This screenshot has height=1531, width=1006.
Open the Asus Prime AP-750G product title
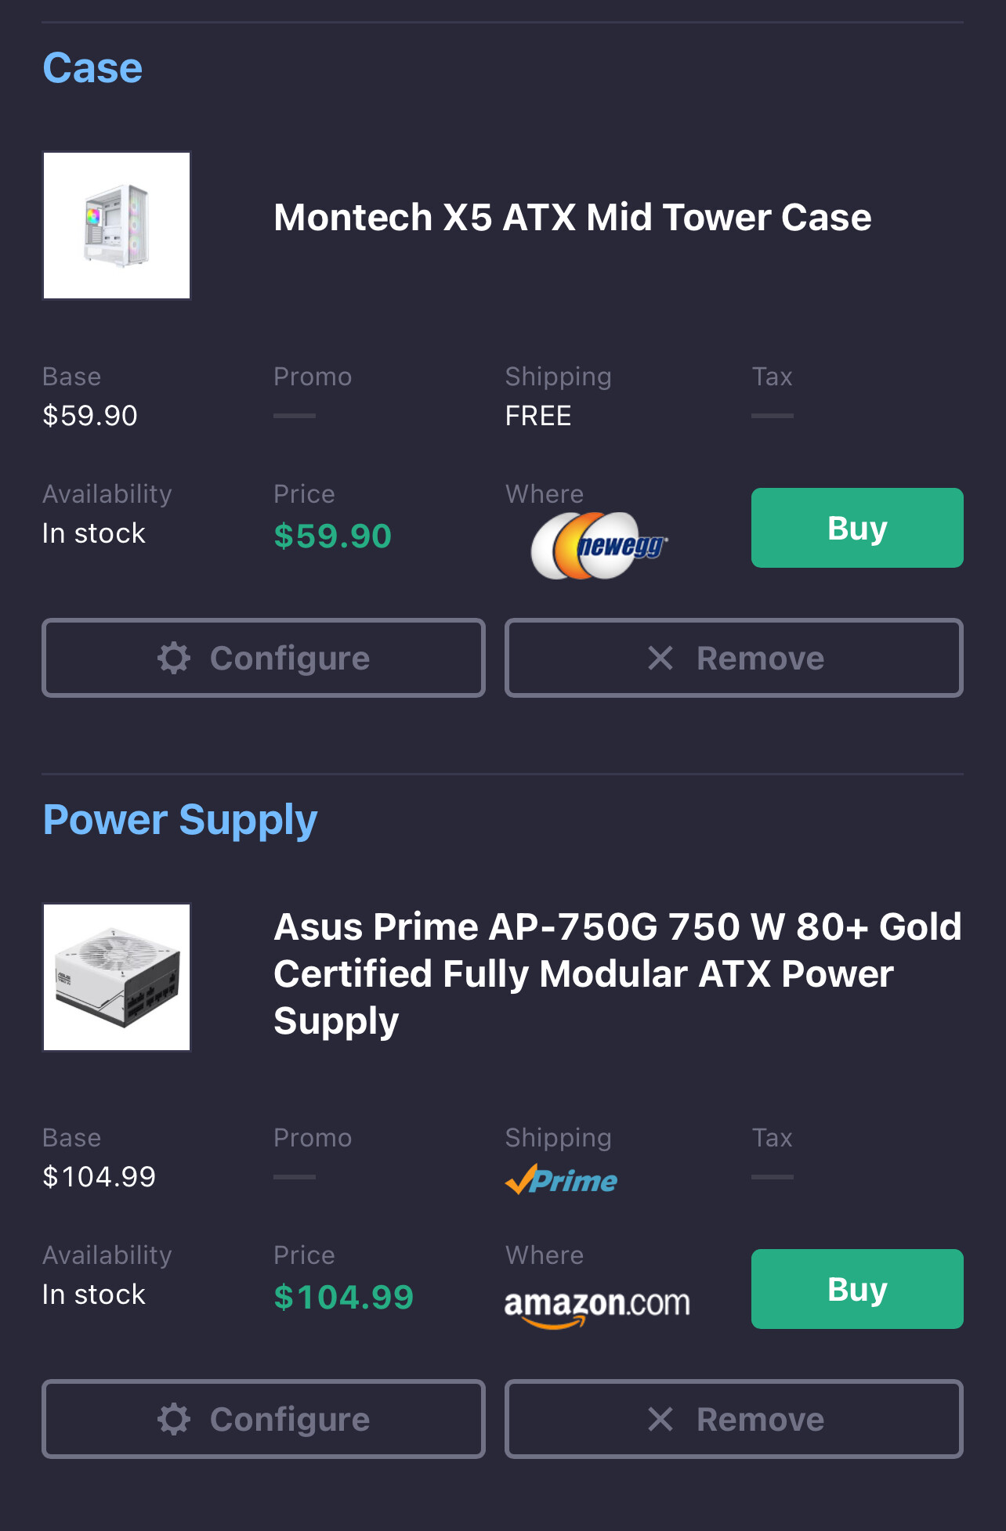coord(617,973)
